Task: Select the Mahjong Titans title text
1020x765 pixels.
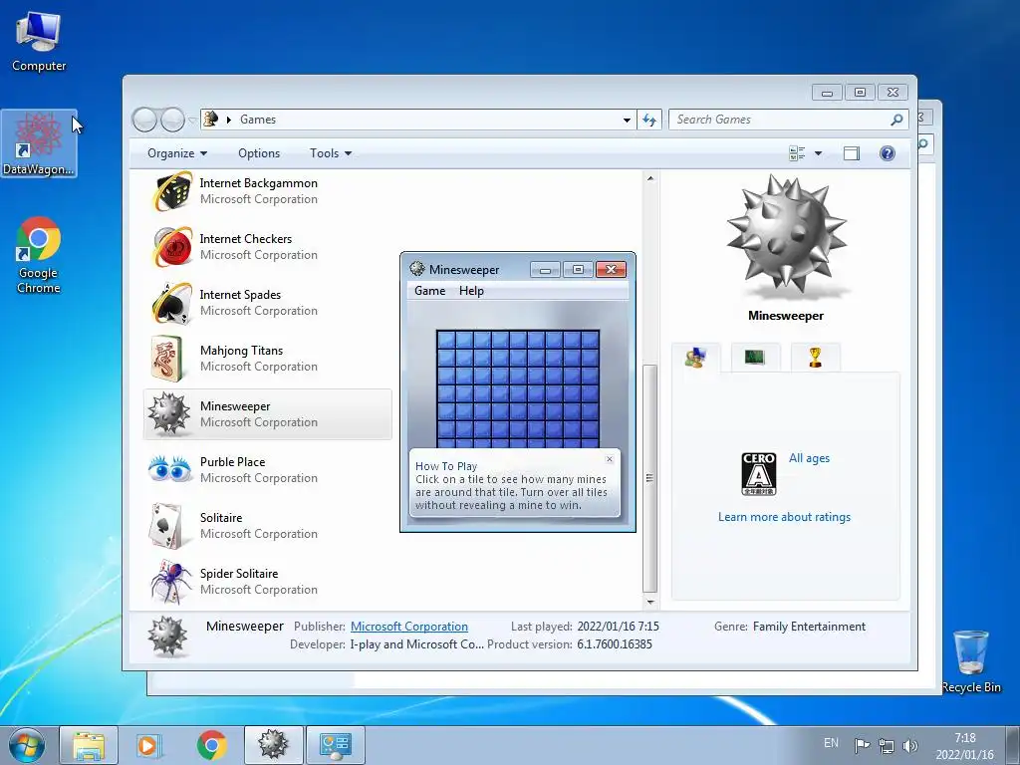Action: click(x=241, y=351)
